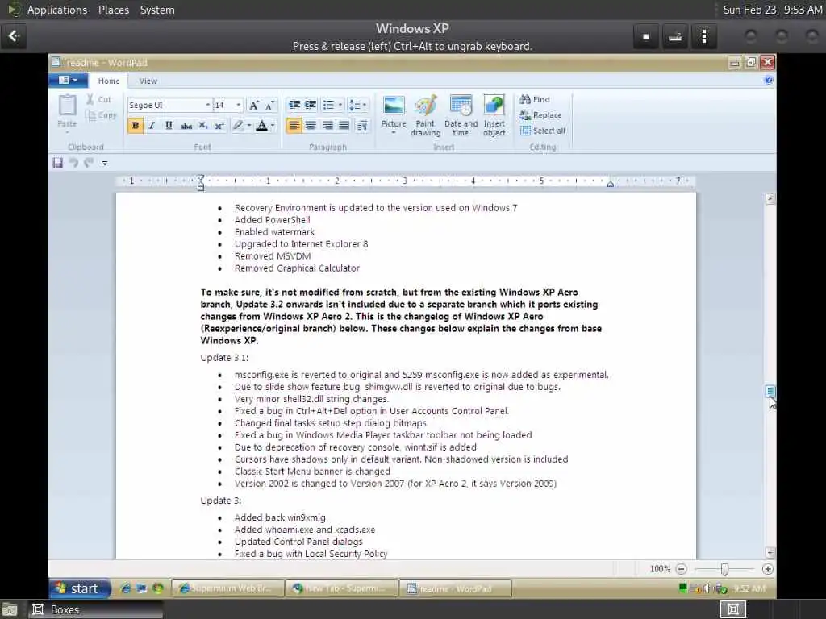The image size is (826, 619).
Task: Open Boxes keyboard shortcuts button
Action: 675,37
